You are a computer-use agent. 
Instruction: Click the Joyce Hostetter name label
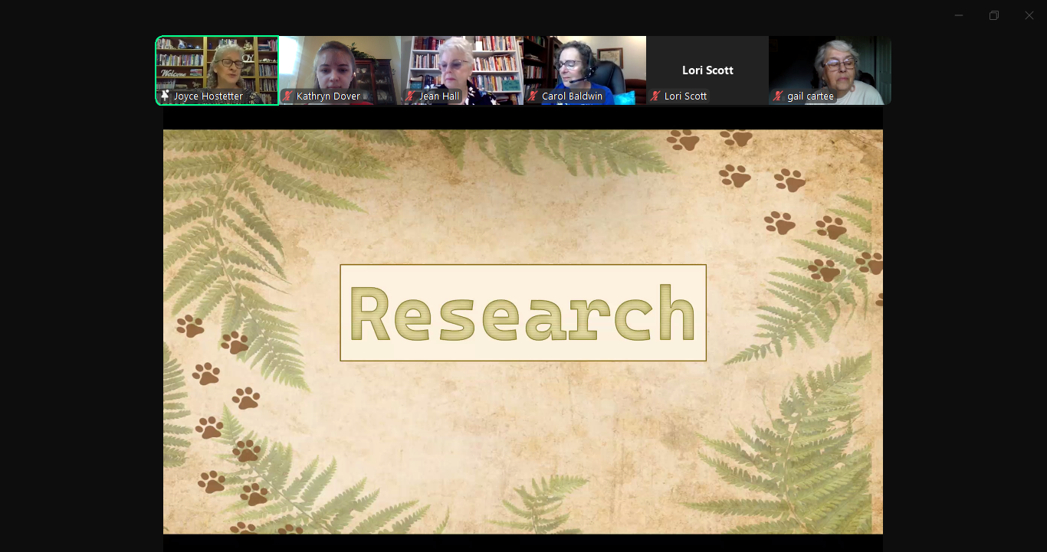[x=208, y=96]
